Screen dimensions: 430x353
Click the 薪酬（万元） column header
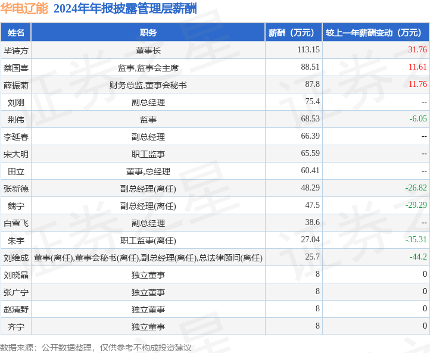click(x=294, y=33)
